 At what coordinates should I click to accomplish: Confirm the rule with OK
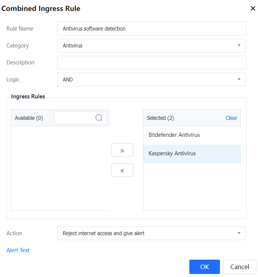coord(204,267)
